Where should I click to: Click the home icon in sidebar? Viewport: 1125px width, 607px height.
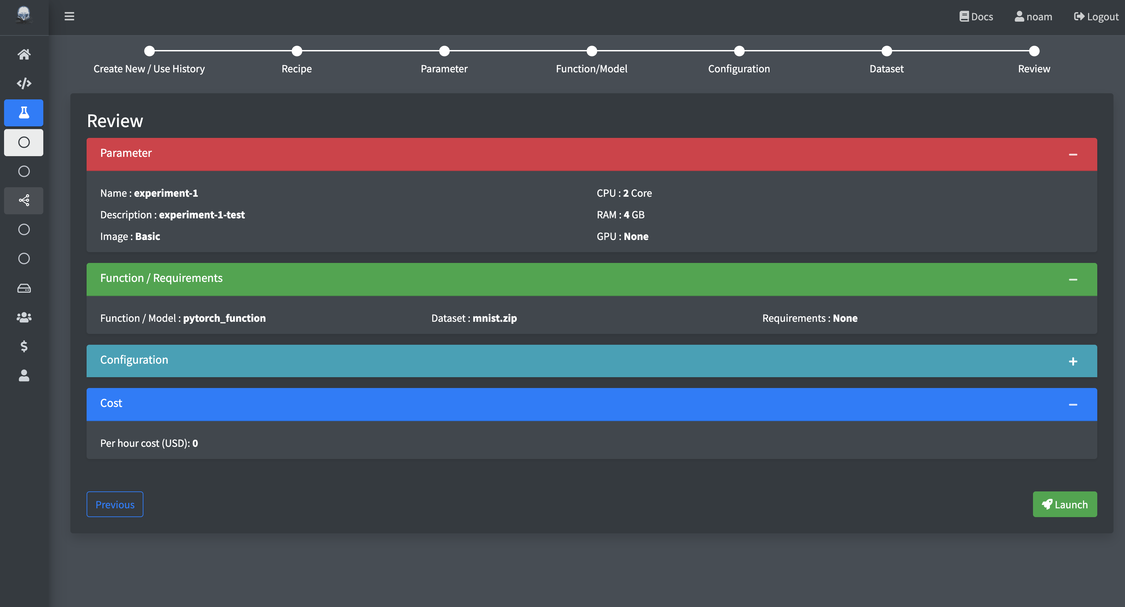pos(24,54)
